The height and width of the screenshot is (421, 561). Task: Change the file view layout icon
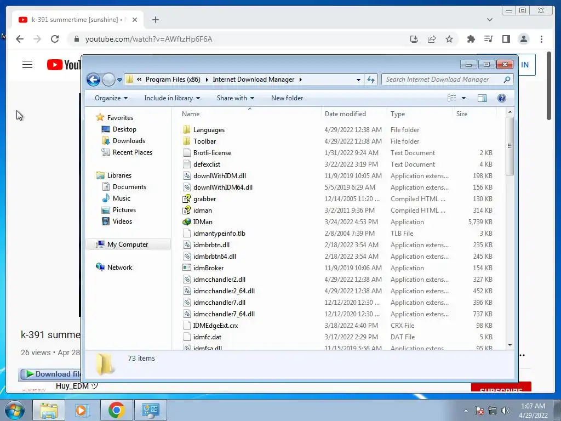coord(452,98)
